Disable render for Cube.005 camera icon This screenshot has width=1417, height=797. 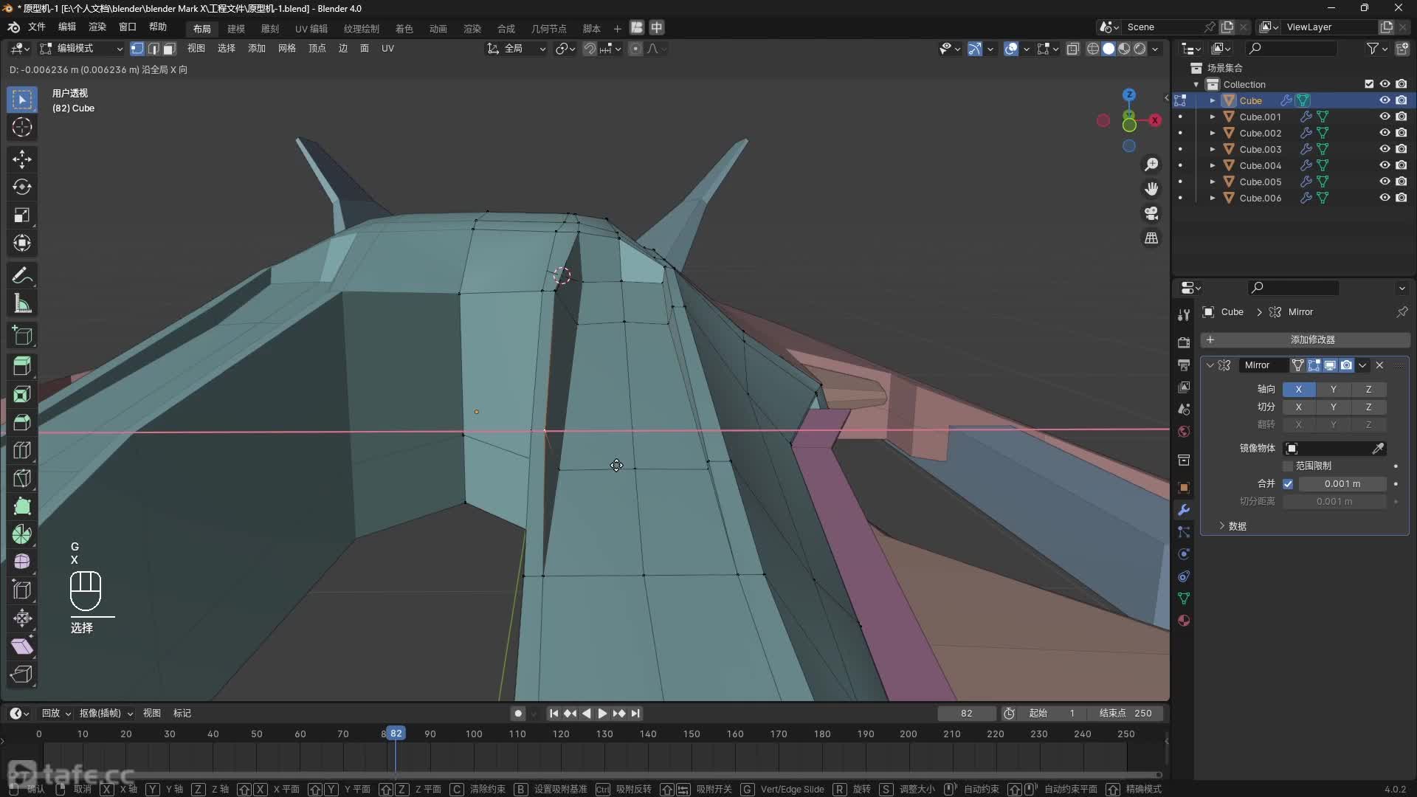pos(1402,182)
